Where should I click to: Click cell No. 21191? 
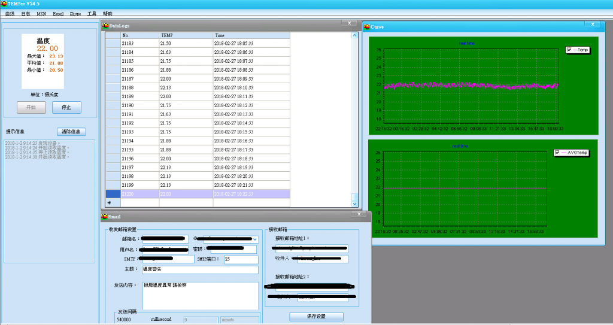pos(140,114)
